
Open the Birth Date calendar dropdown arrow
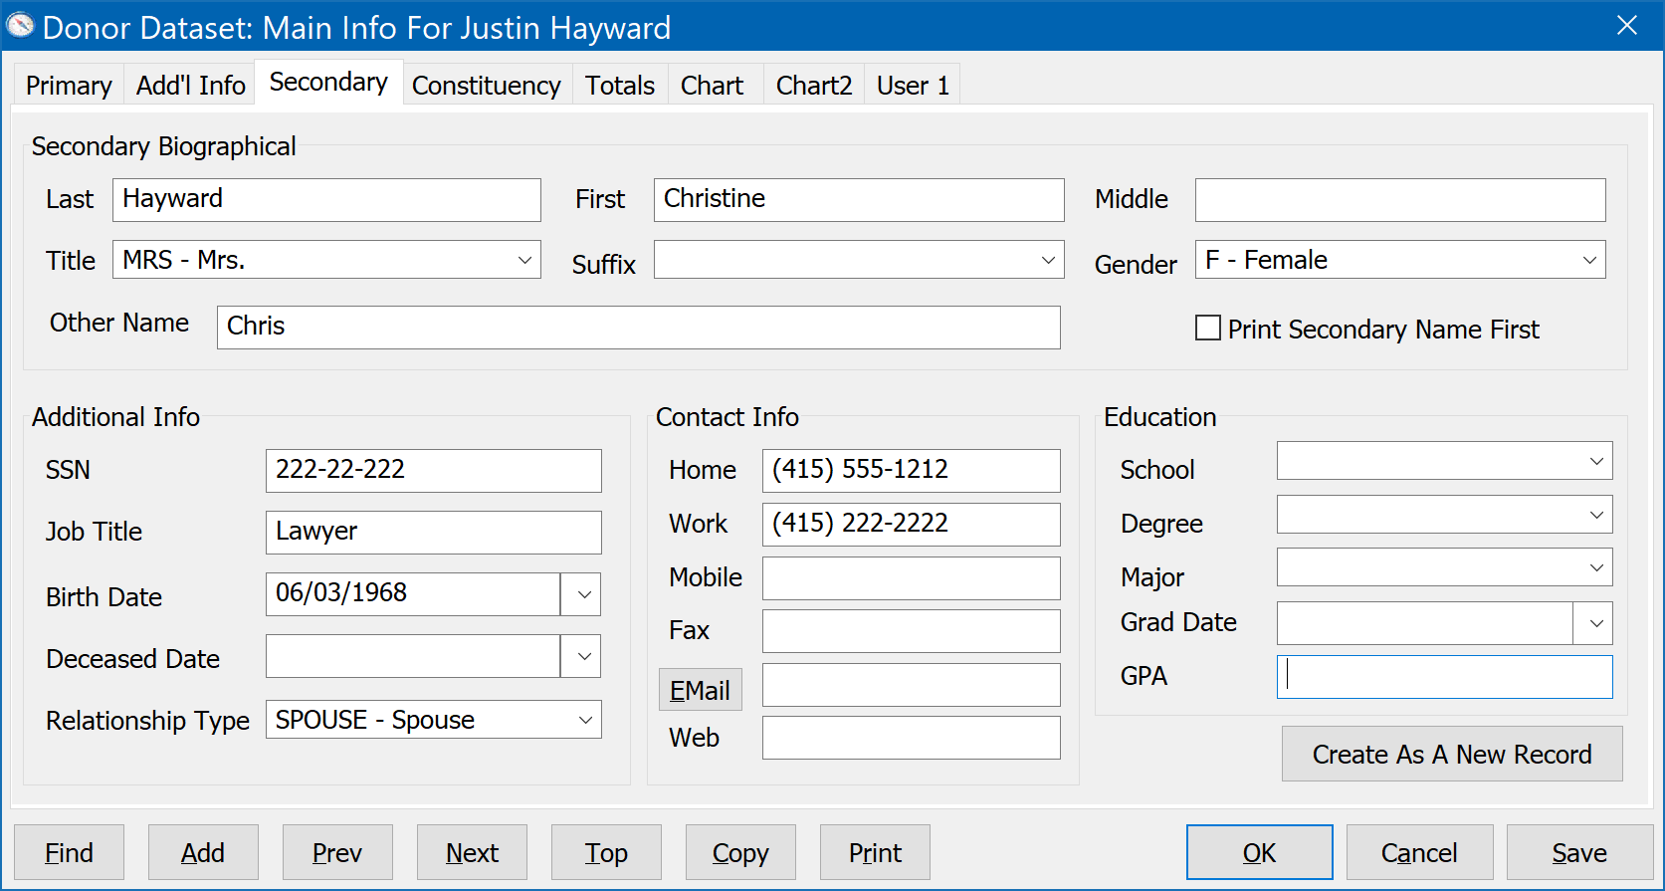click(x=582, y=594)
